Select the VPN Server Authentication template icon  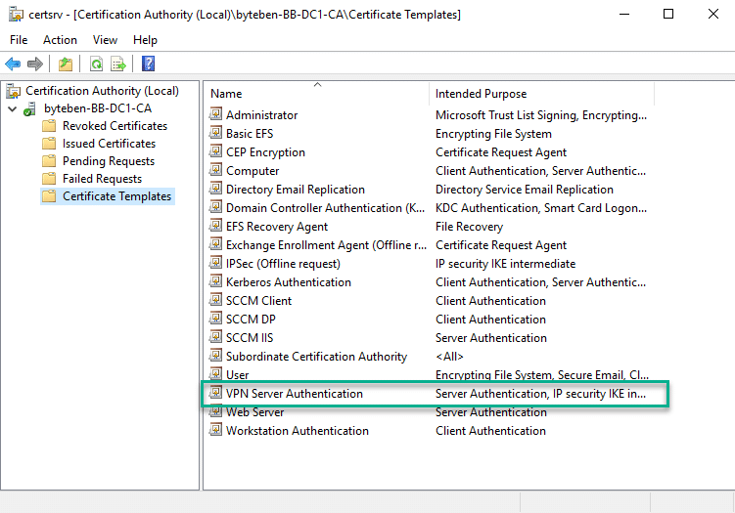pyautogui.click(x=215, y=392)
